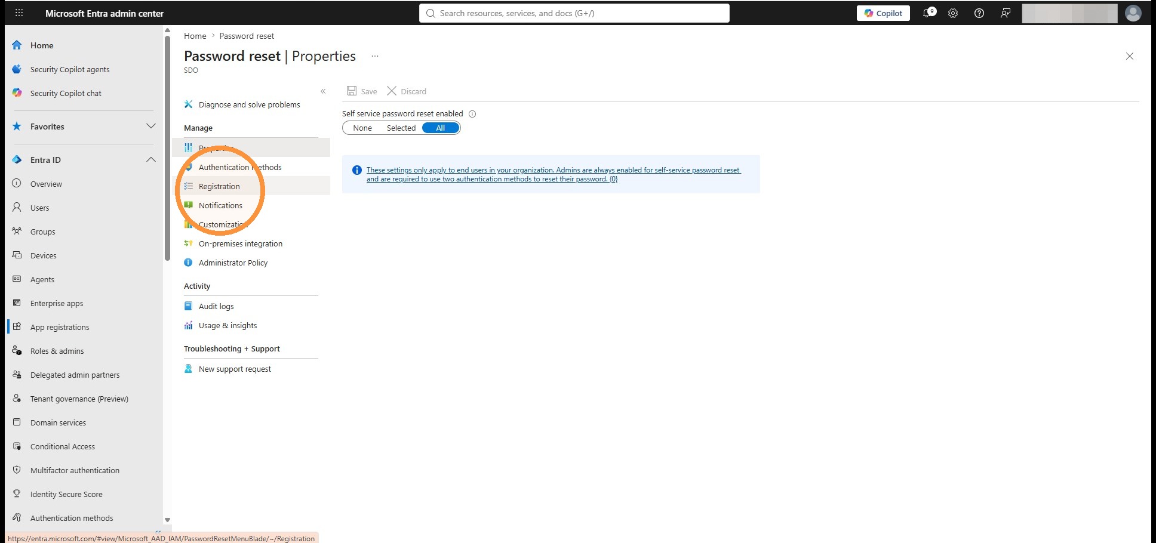Click the search resources input field
1156x543 pixels.
pyautogui.click(x=574, y=13)
